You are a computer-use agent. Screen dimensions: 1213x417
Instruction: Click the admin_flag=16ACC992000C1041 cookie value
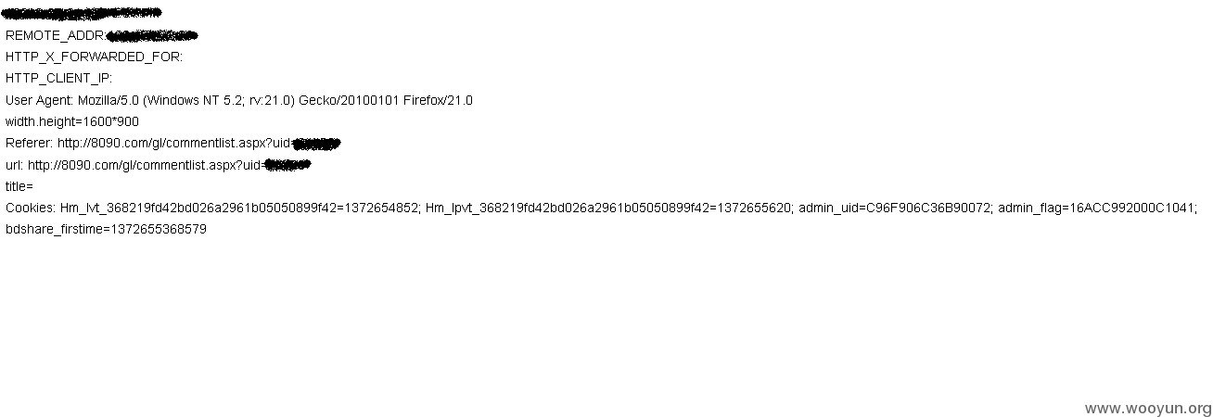pyautogui.click(x=1097, y=208)
